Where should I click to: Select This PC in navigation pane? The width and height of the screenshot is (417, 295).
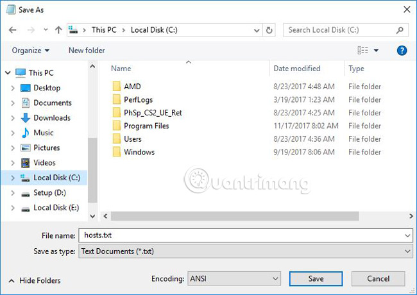click(41, 72)
